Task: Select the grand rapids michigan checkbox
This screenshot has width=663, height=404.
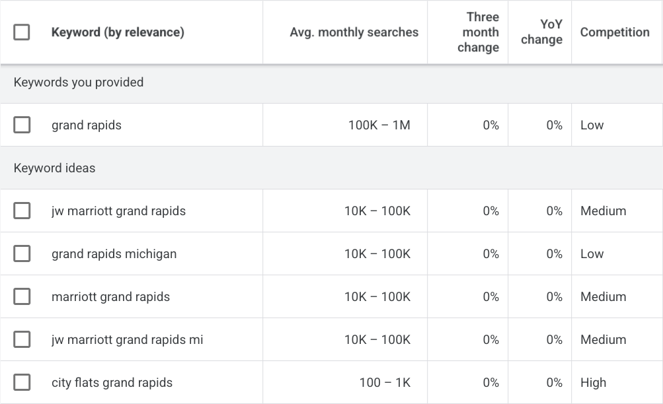Action: coord(22,253)
